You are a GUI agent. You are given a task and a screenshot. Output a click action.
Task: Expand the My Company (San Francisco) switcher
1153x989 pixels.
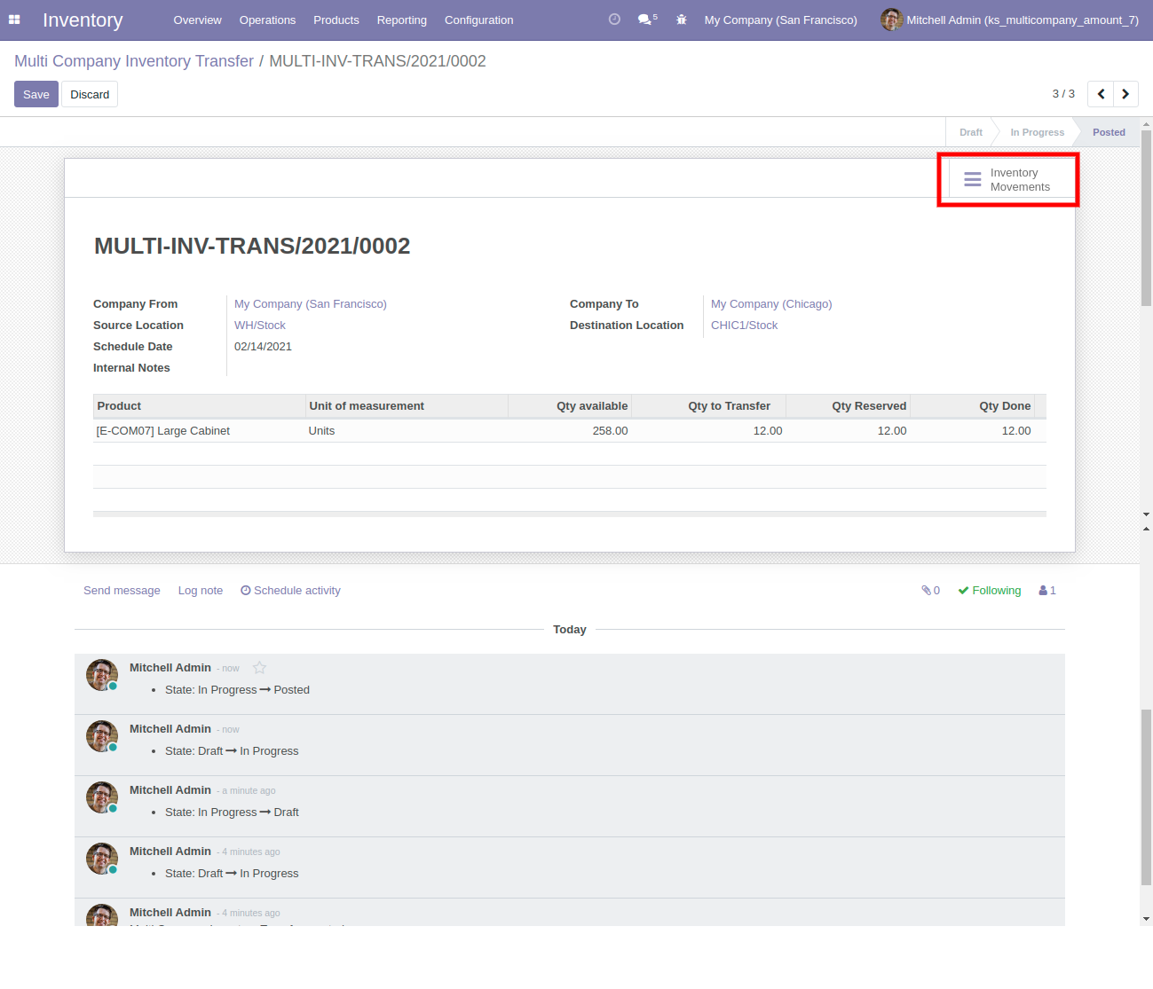(780, 20)
